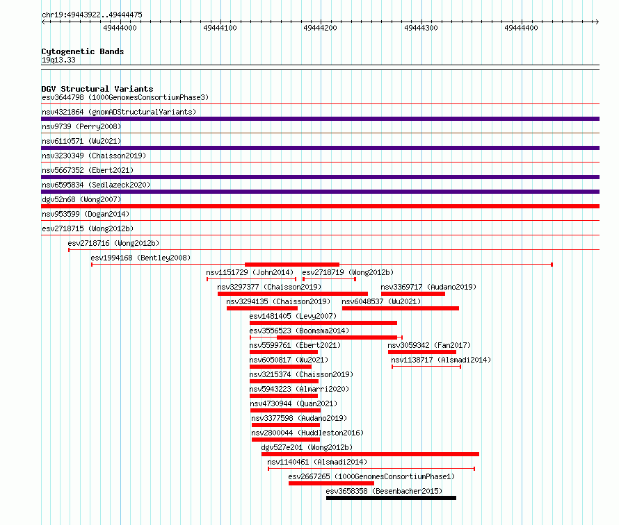Click the red nsv3297377 variant bar
The width and height of the screenshot is (619, 525).
point(293,294)
